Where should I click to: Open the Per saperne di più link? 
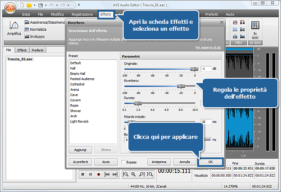tap(208, 47)
